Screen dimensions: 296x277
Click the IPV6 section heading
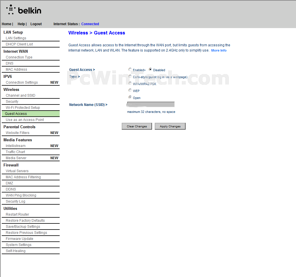point(8,76)
